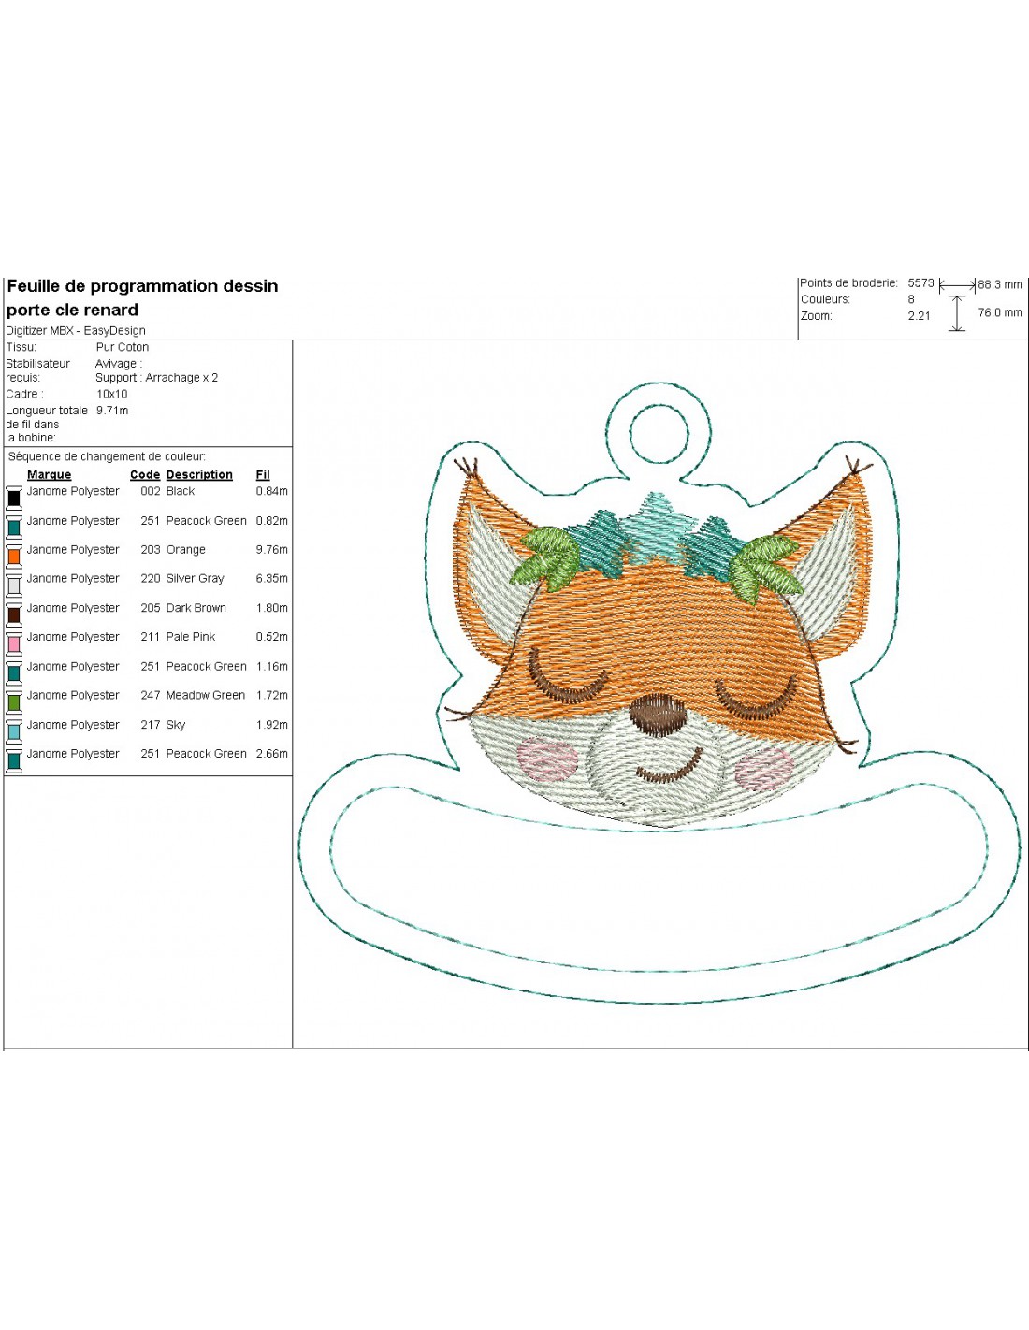Click the fox's brown nose in preview
The height and width of the screenshot is (1330, 1029).
pos(657,713)
